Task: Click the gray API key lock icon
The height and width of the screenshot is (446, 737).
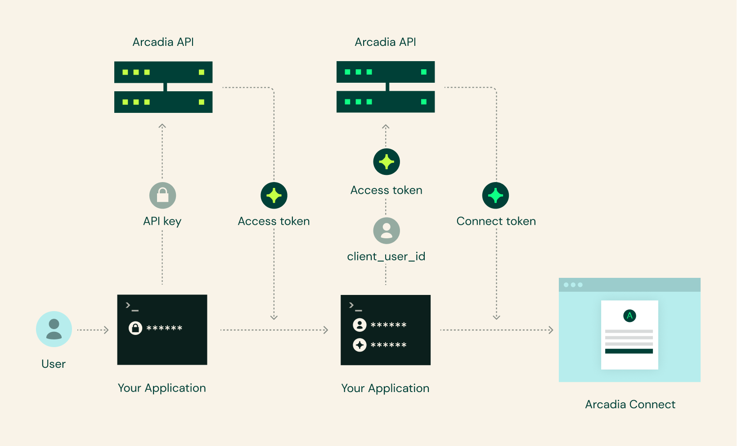Action: coord(162,196)
